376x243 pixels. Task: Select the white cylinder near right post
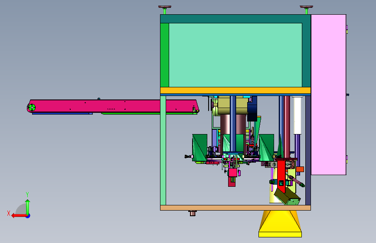pos(297,115)
